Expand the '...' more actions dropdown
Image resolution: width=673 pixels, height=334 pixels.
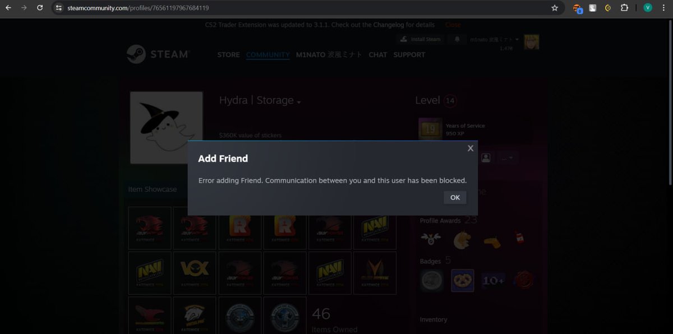(507, 158)
